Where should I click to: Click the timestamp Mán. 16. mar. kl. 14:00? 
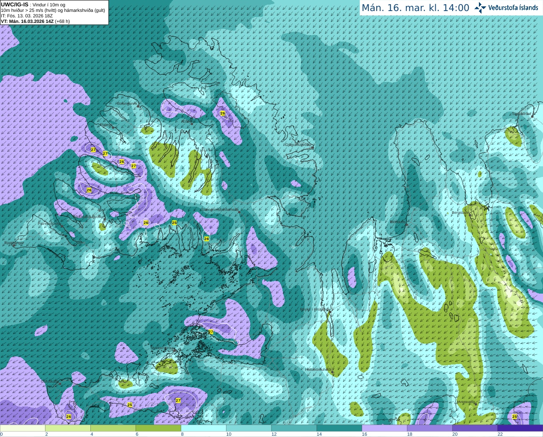coord(415,8)
